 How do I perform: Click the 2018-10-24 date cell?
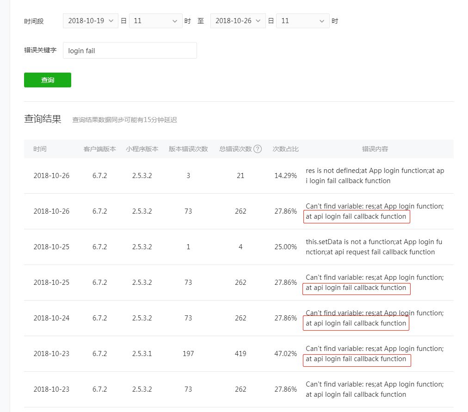coord(51,318)
